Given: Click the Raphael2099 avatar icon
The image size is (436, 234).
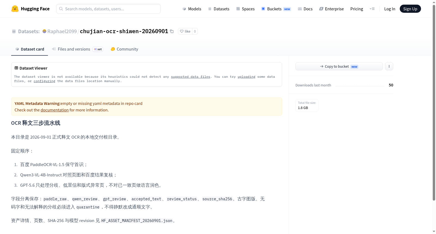Looking at the screenshot, I should pyautogui.click(x=44, y=31).
